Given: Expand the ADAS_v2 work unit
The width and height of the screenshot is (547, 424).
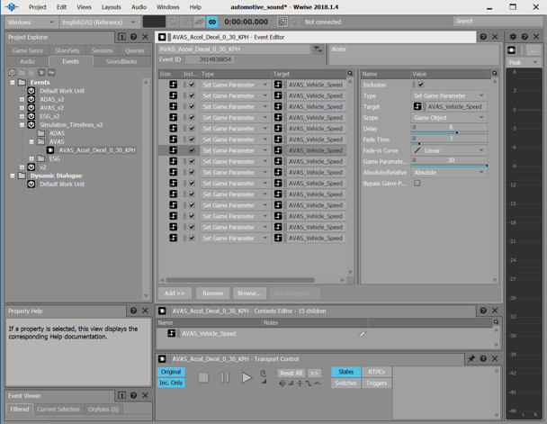Looking at the screenshot, I should point(22,99).
